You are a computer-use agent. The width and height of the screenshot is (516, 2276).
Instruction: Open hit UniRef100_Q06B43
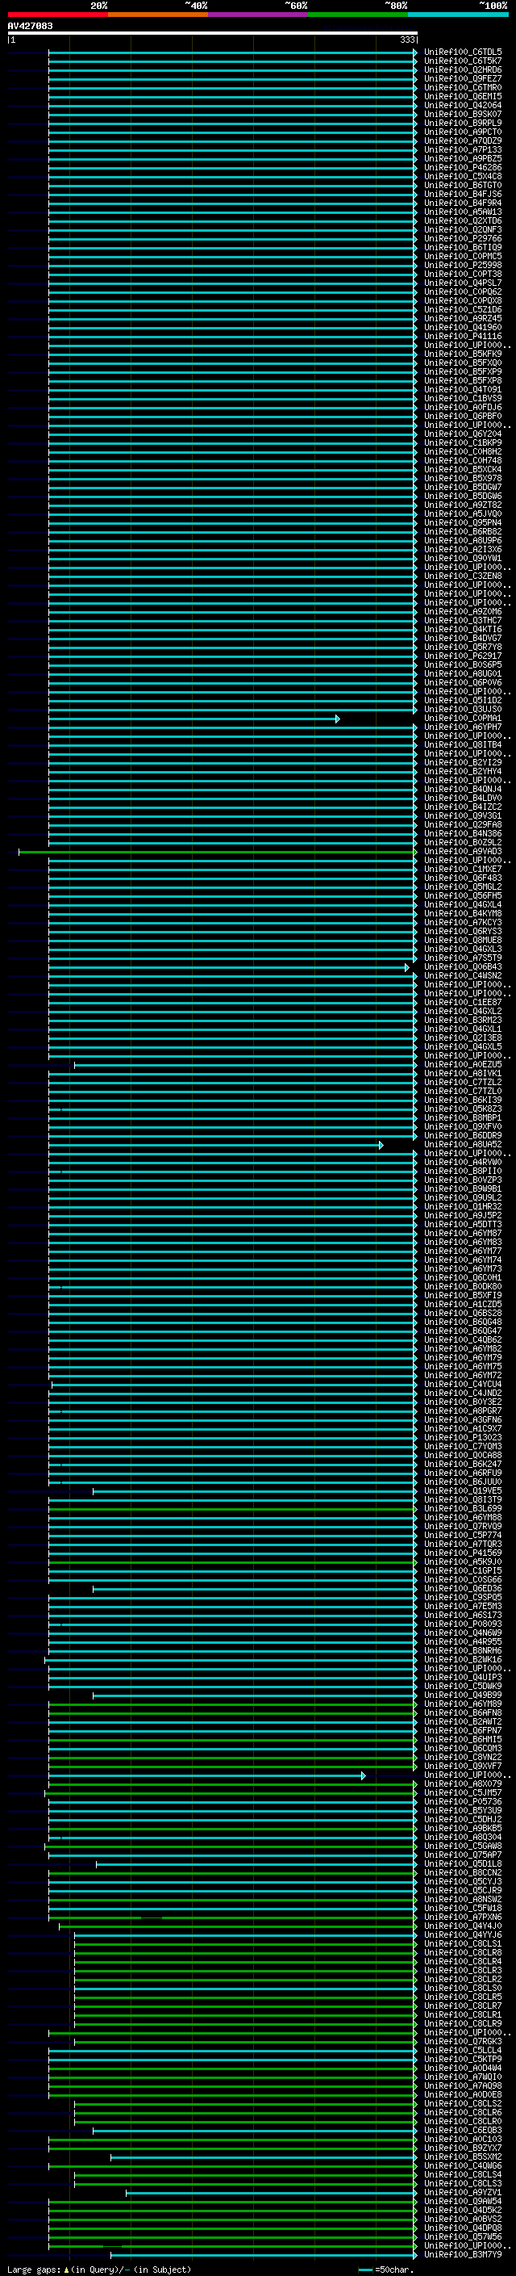[462, 967]
